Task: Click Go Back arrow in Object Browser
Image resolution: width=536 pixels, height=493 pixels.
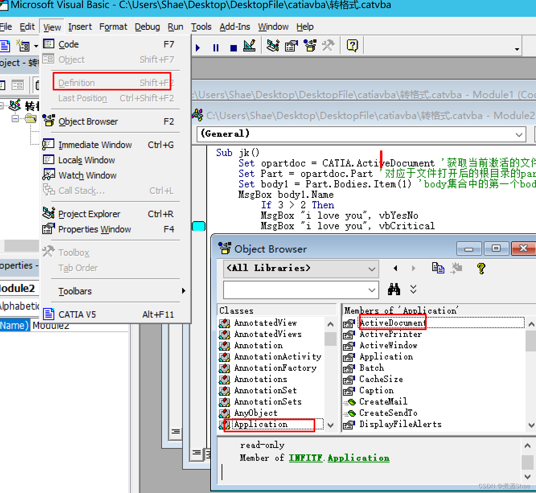Action: click(x=396, y=268)
